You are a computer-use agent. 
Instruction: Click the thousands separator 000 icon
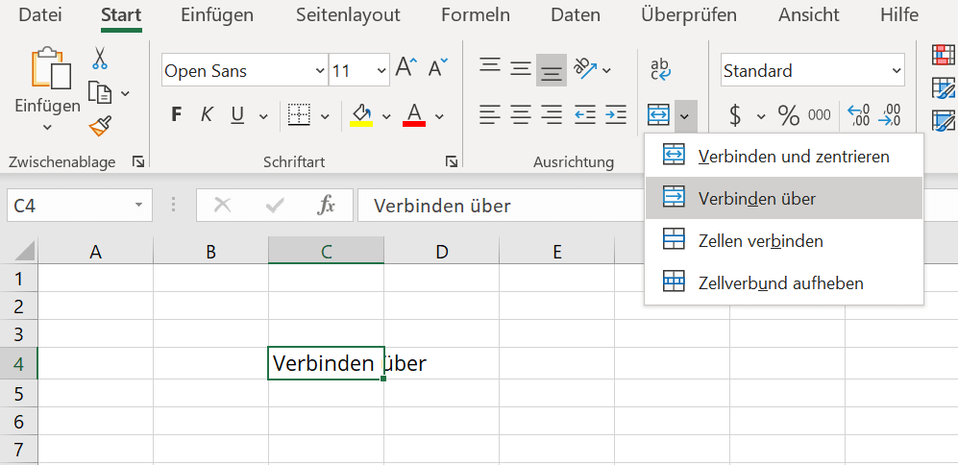(819, 115)
